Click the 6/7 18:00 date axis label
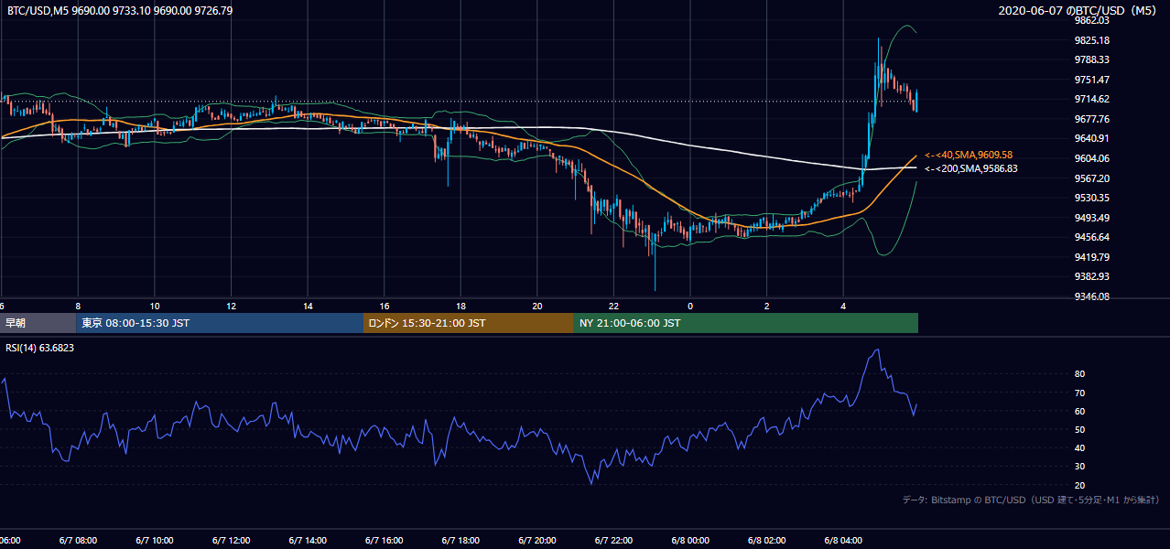 (460, 541)
